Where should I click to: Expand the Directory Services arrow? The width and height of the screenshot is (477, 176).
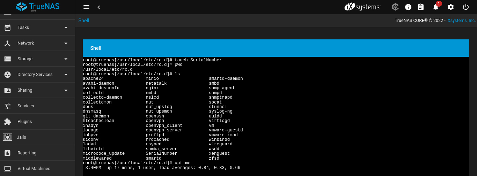pos(66,75)
